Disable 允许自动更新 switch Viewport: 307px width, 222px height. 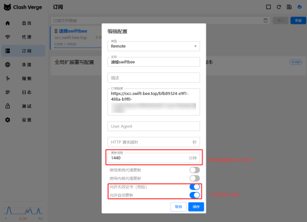pyautogui.click(x=195, y=195)
